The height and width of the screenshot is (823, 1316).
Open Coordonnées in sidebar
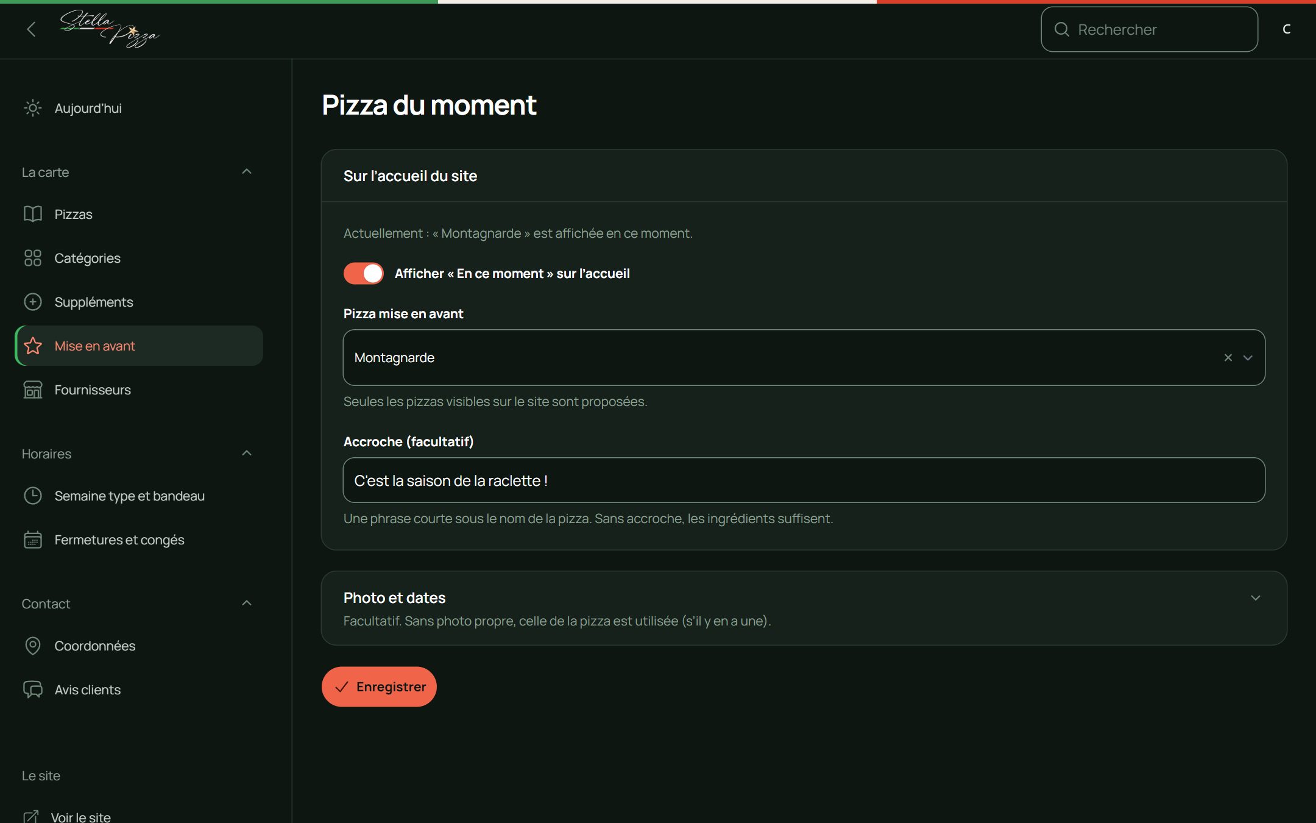139,646
